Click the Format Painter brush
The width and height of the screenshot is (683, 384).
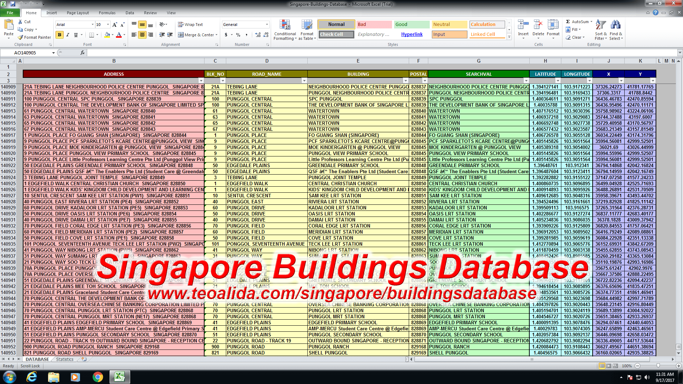point(21,37)
